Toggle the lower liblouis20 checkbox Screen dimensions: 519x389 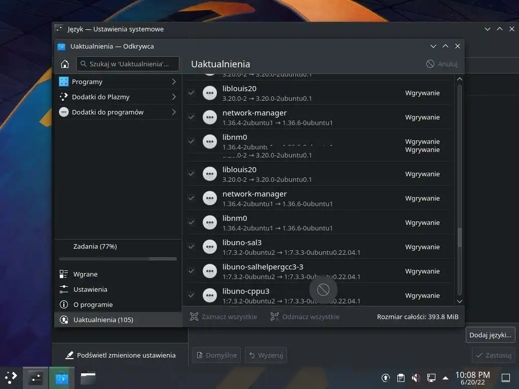(191, 174)
